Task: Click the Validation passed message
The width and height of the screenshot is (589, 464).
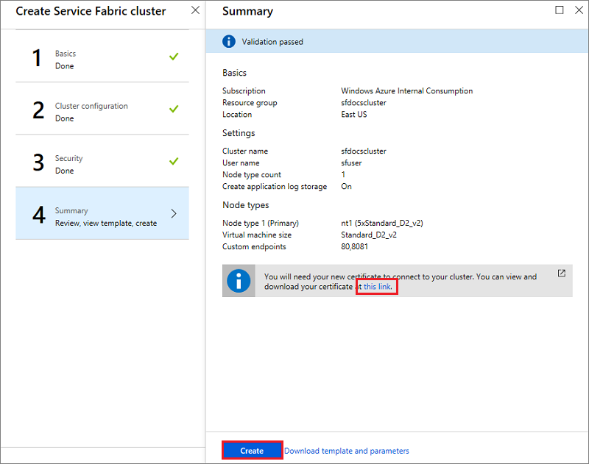Action: point(272,42)
